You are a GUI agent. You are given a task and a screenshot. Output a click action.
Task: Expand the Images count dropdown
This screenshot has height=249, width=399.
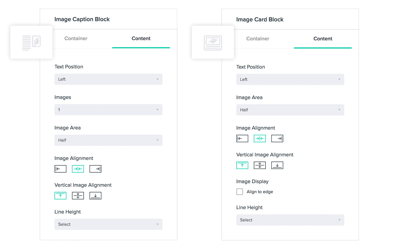[x=108, y=110]
